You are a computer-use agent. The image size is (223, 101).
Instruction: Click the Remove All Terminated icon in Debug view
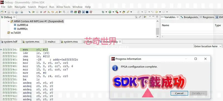pos(136,17)
